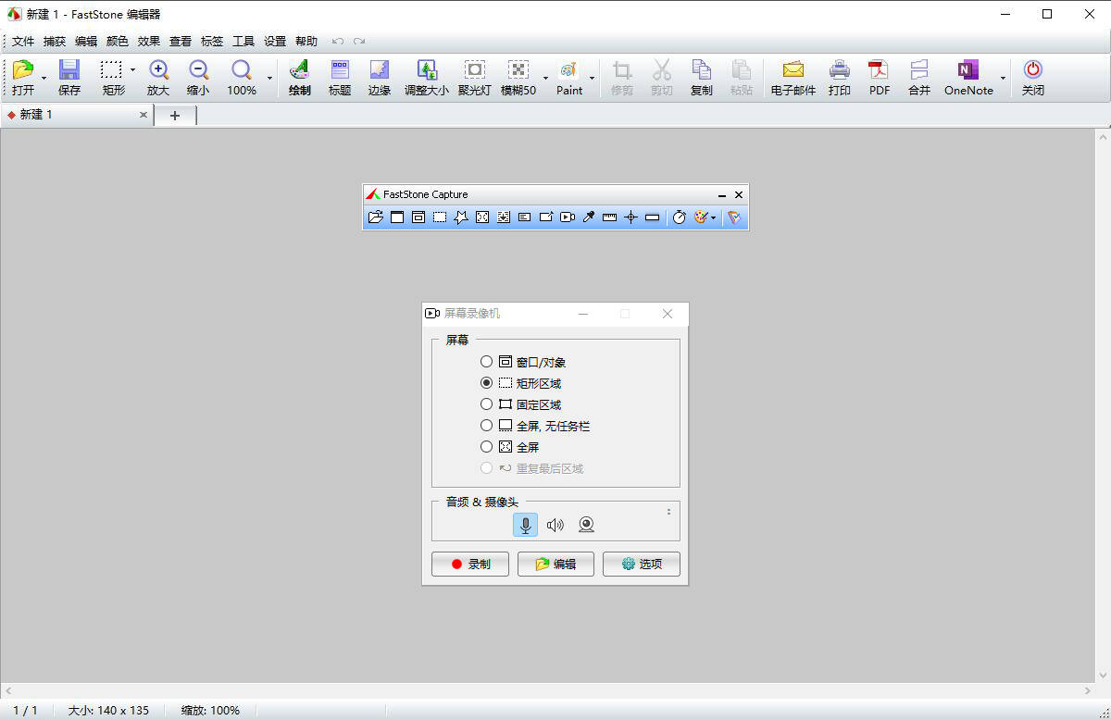Click the freehand region capture star icon
This screenshot has width=1111, height=720.
(x=461, y=217)
